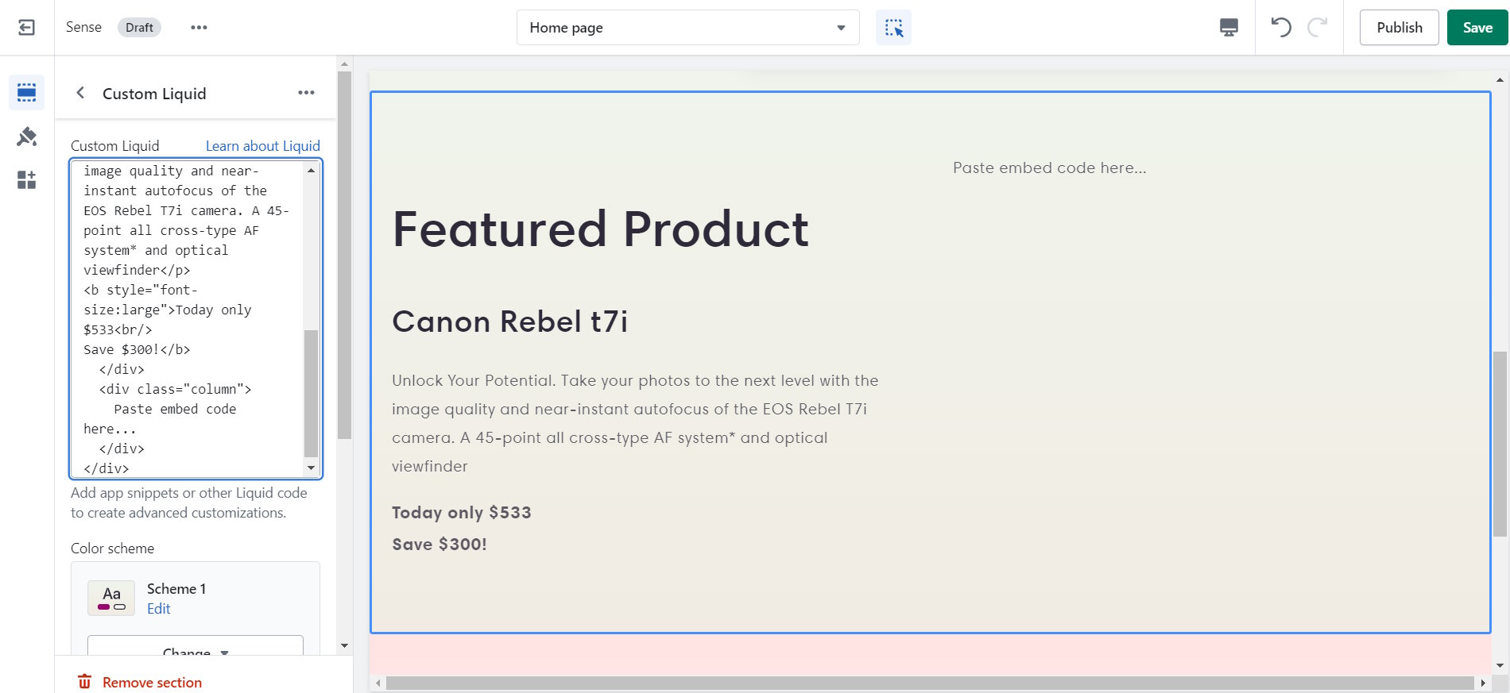Open the Sections panel icon

(x=26, y=93)
